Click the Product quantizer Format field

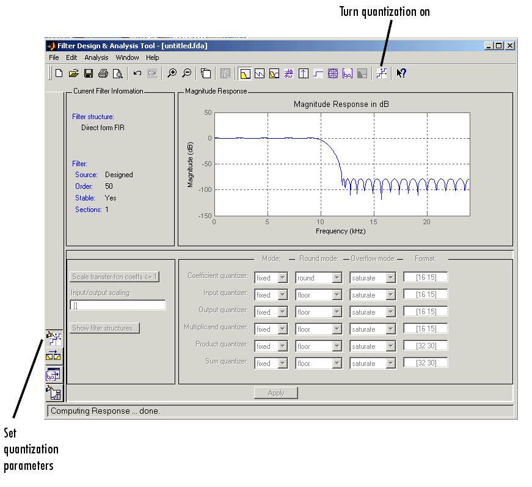click(x=426, y=345)
